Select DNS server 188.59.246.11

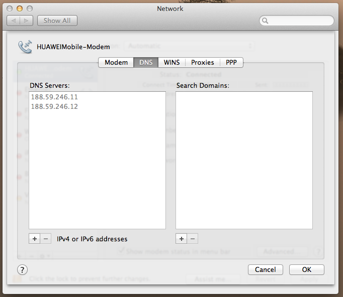[x=97, y=97]
